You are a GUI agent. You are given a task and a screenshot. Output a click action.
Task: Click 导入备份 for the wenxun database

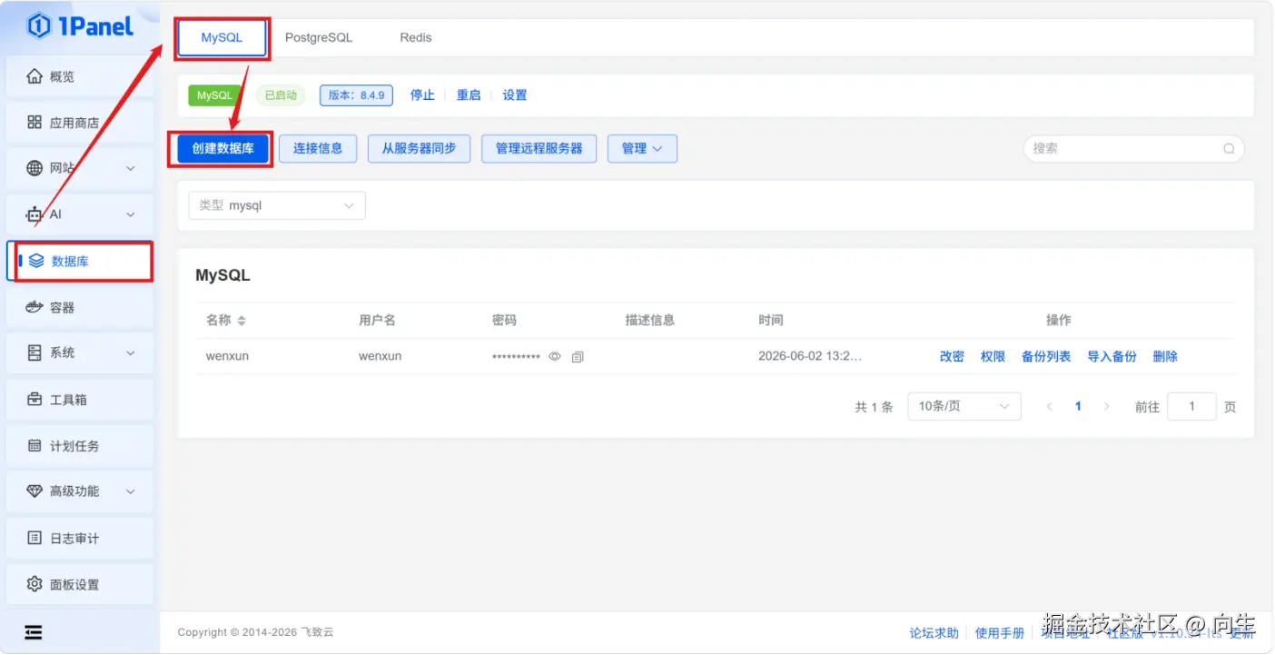tap(1112, 357)
